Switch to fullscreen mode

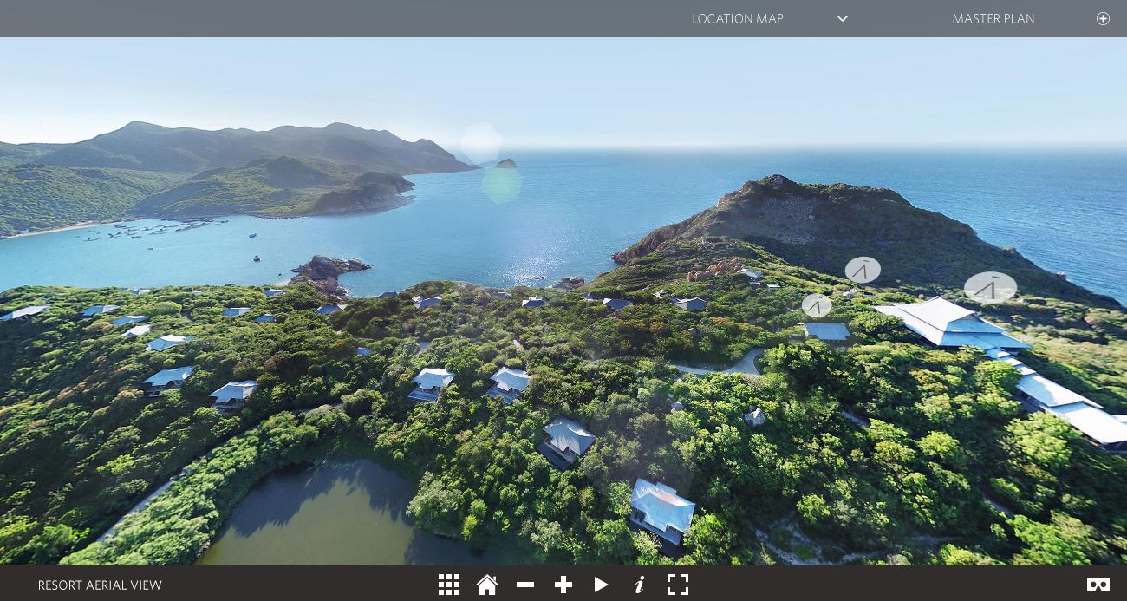pyautogui.click(x=678, y=585)
